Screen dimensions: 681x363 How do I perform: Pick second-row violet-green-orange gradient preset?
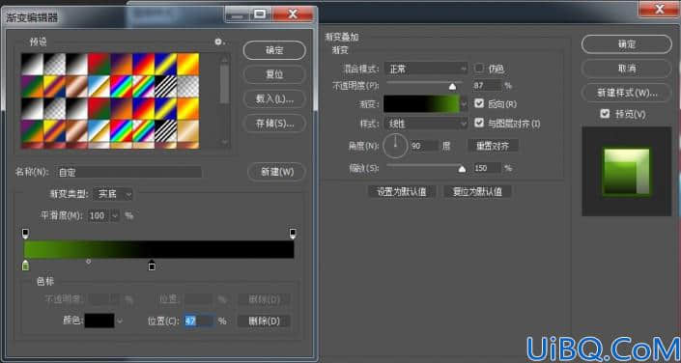click(32, 87)
